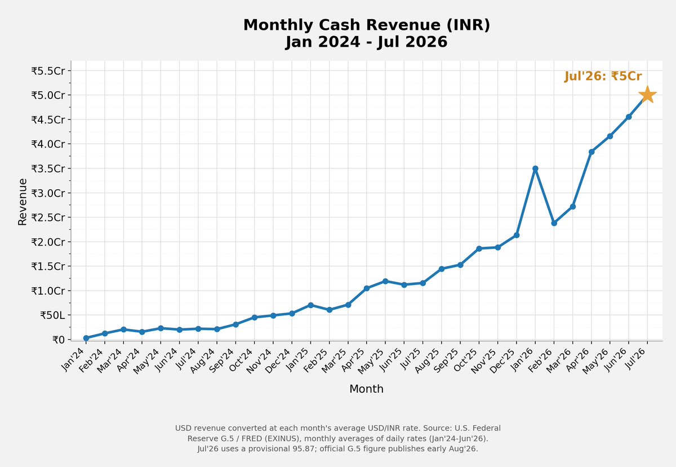Click the "Jul'25" x-axis label
This screenshot has width=676, height=467.
(x=411, y=358)
